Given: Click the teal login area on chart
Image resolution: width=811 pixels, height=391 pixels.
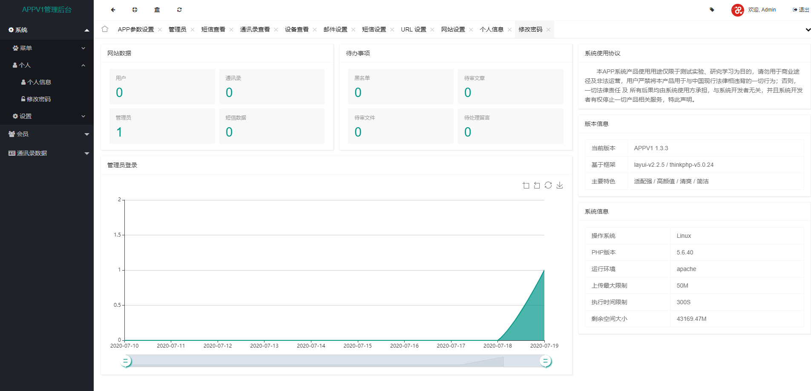Looking at the screenshot, I should tap(529, 319).
